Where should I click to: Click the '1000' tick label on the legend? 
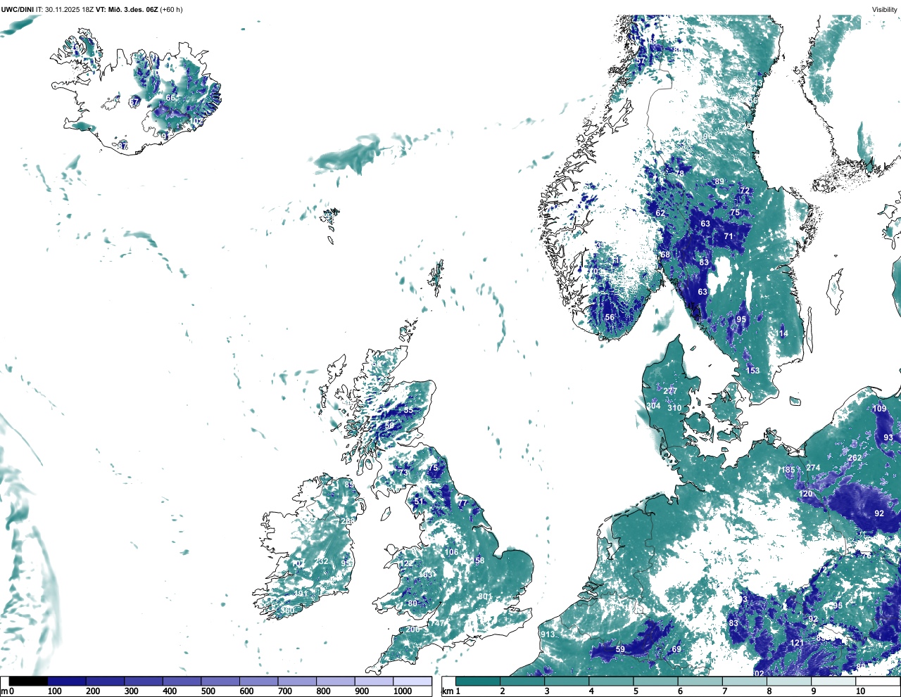pos(403,691)
